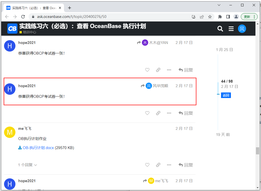Share this page from the address bar
This screenshot has width=261, height=191.
coord(202,17)
